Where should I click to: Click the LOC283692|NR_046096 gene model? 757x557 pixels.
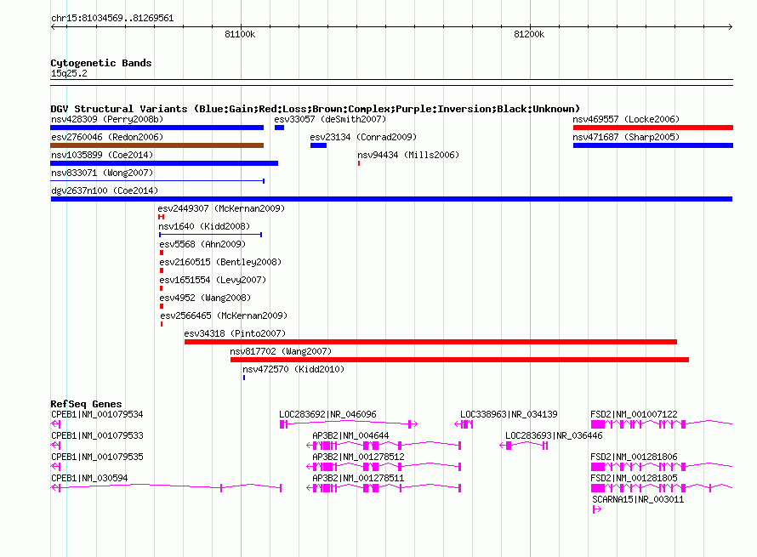pos(349,423)
